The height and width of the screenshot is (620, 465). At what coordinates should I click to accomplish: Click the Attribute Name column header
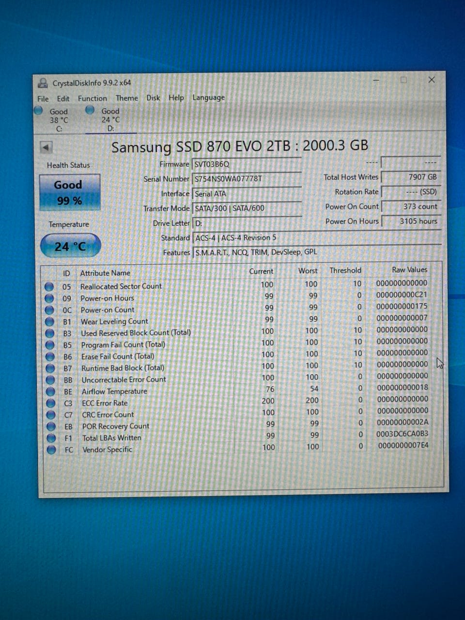tap(105, 273)
